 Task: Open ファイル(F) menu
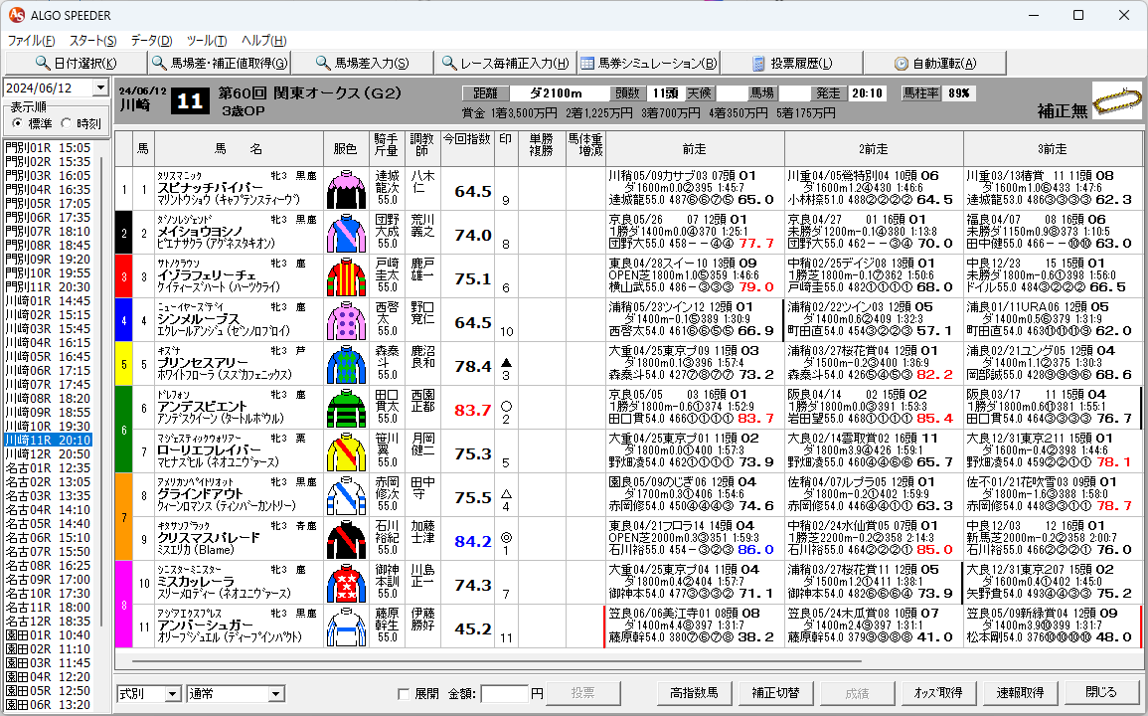pos(32,41)
